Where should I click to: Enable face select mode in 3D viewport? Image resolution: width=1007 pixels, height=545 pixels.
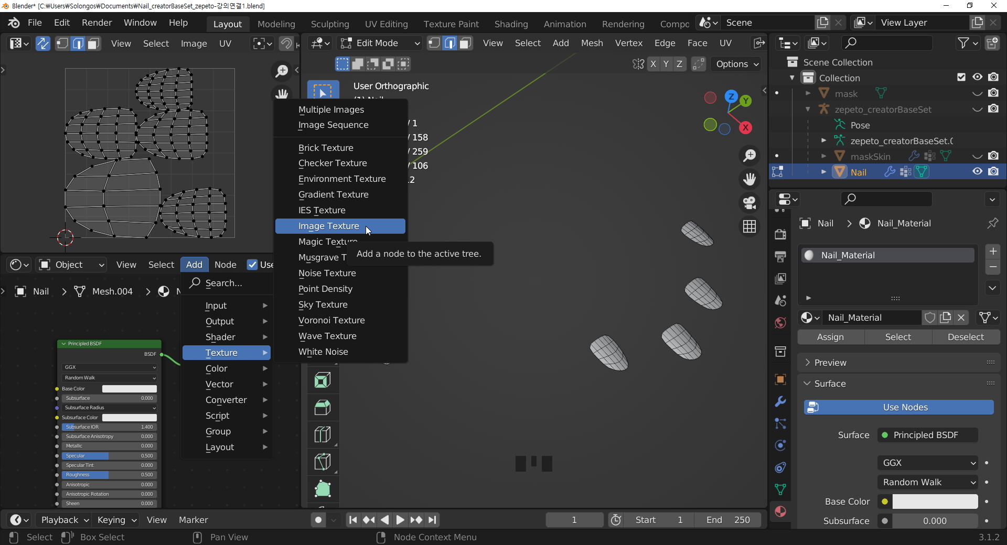click(x=465, y=43)
